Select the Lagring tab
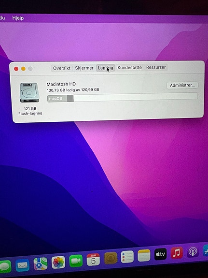 click(x=106, y=68)
